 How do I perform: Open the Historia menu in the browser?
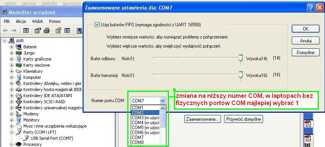[x=29, y=3]
